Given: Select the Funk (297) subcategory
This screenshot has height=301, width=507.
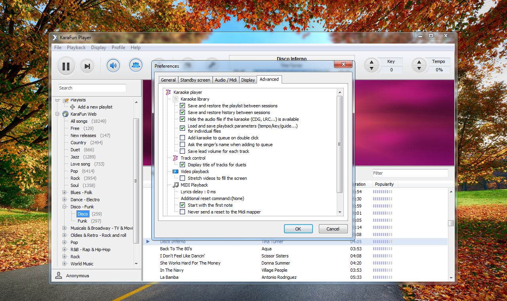Looking at the screenshot, I should tap(89, 221).
